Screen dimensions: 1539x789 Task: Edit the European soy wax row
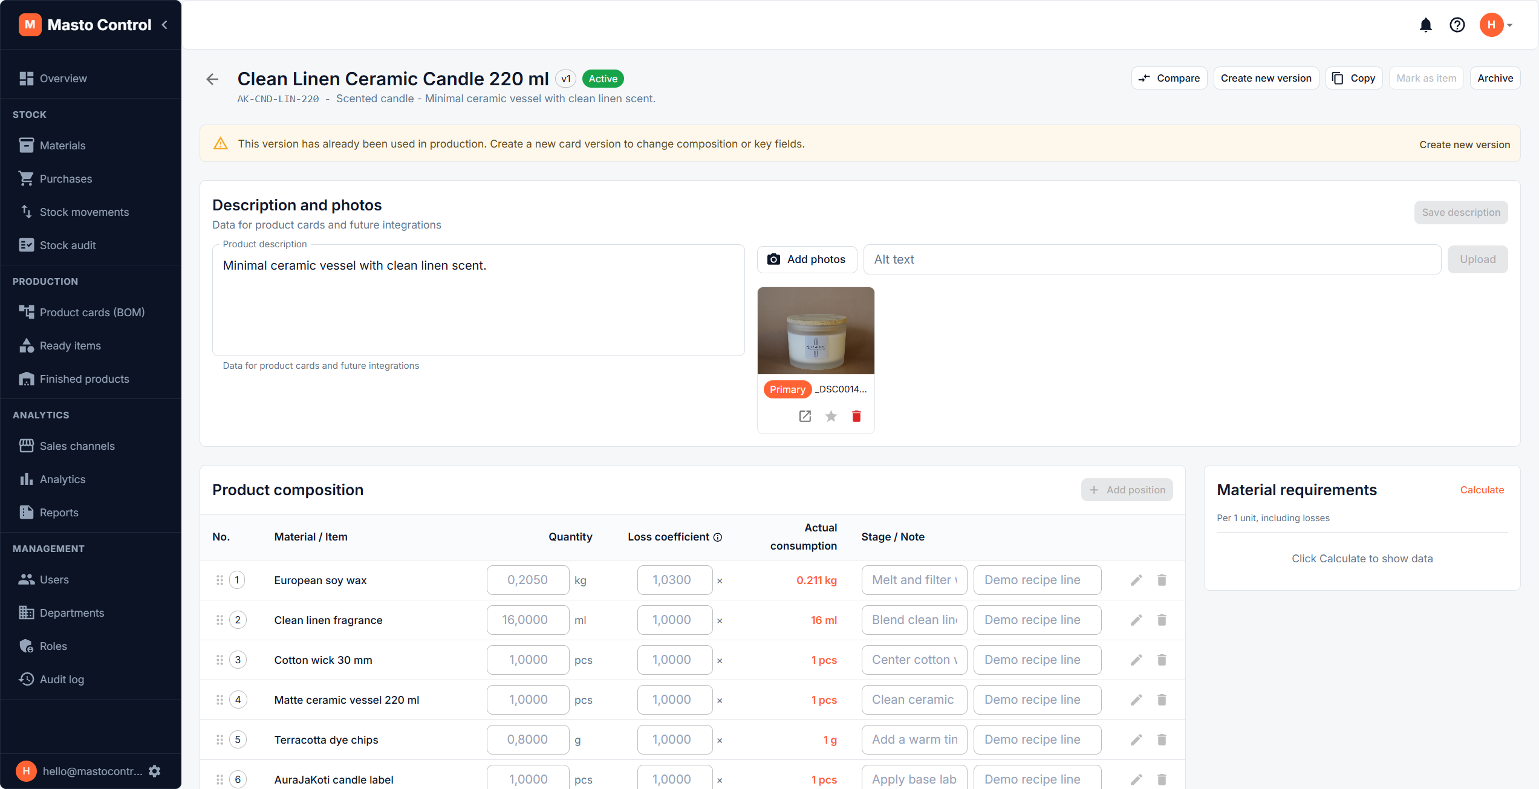pos(1136,580)
